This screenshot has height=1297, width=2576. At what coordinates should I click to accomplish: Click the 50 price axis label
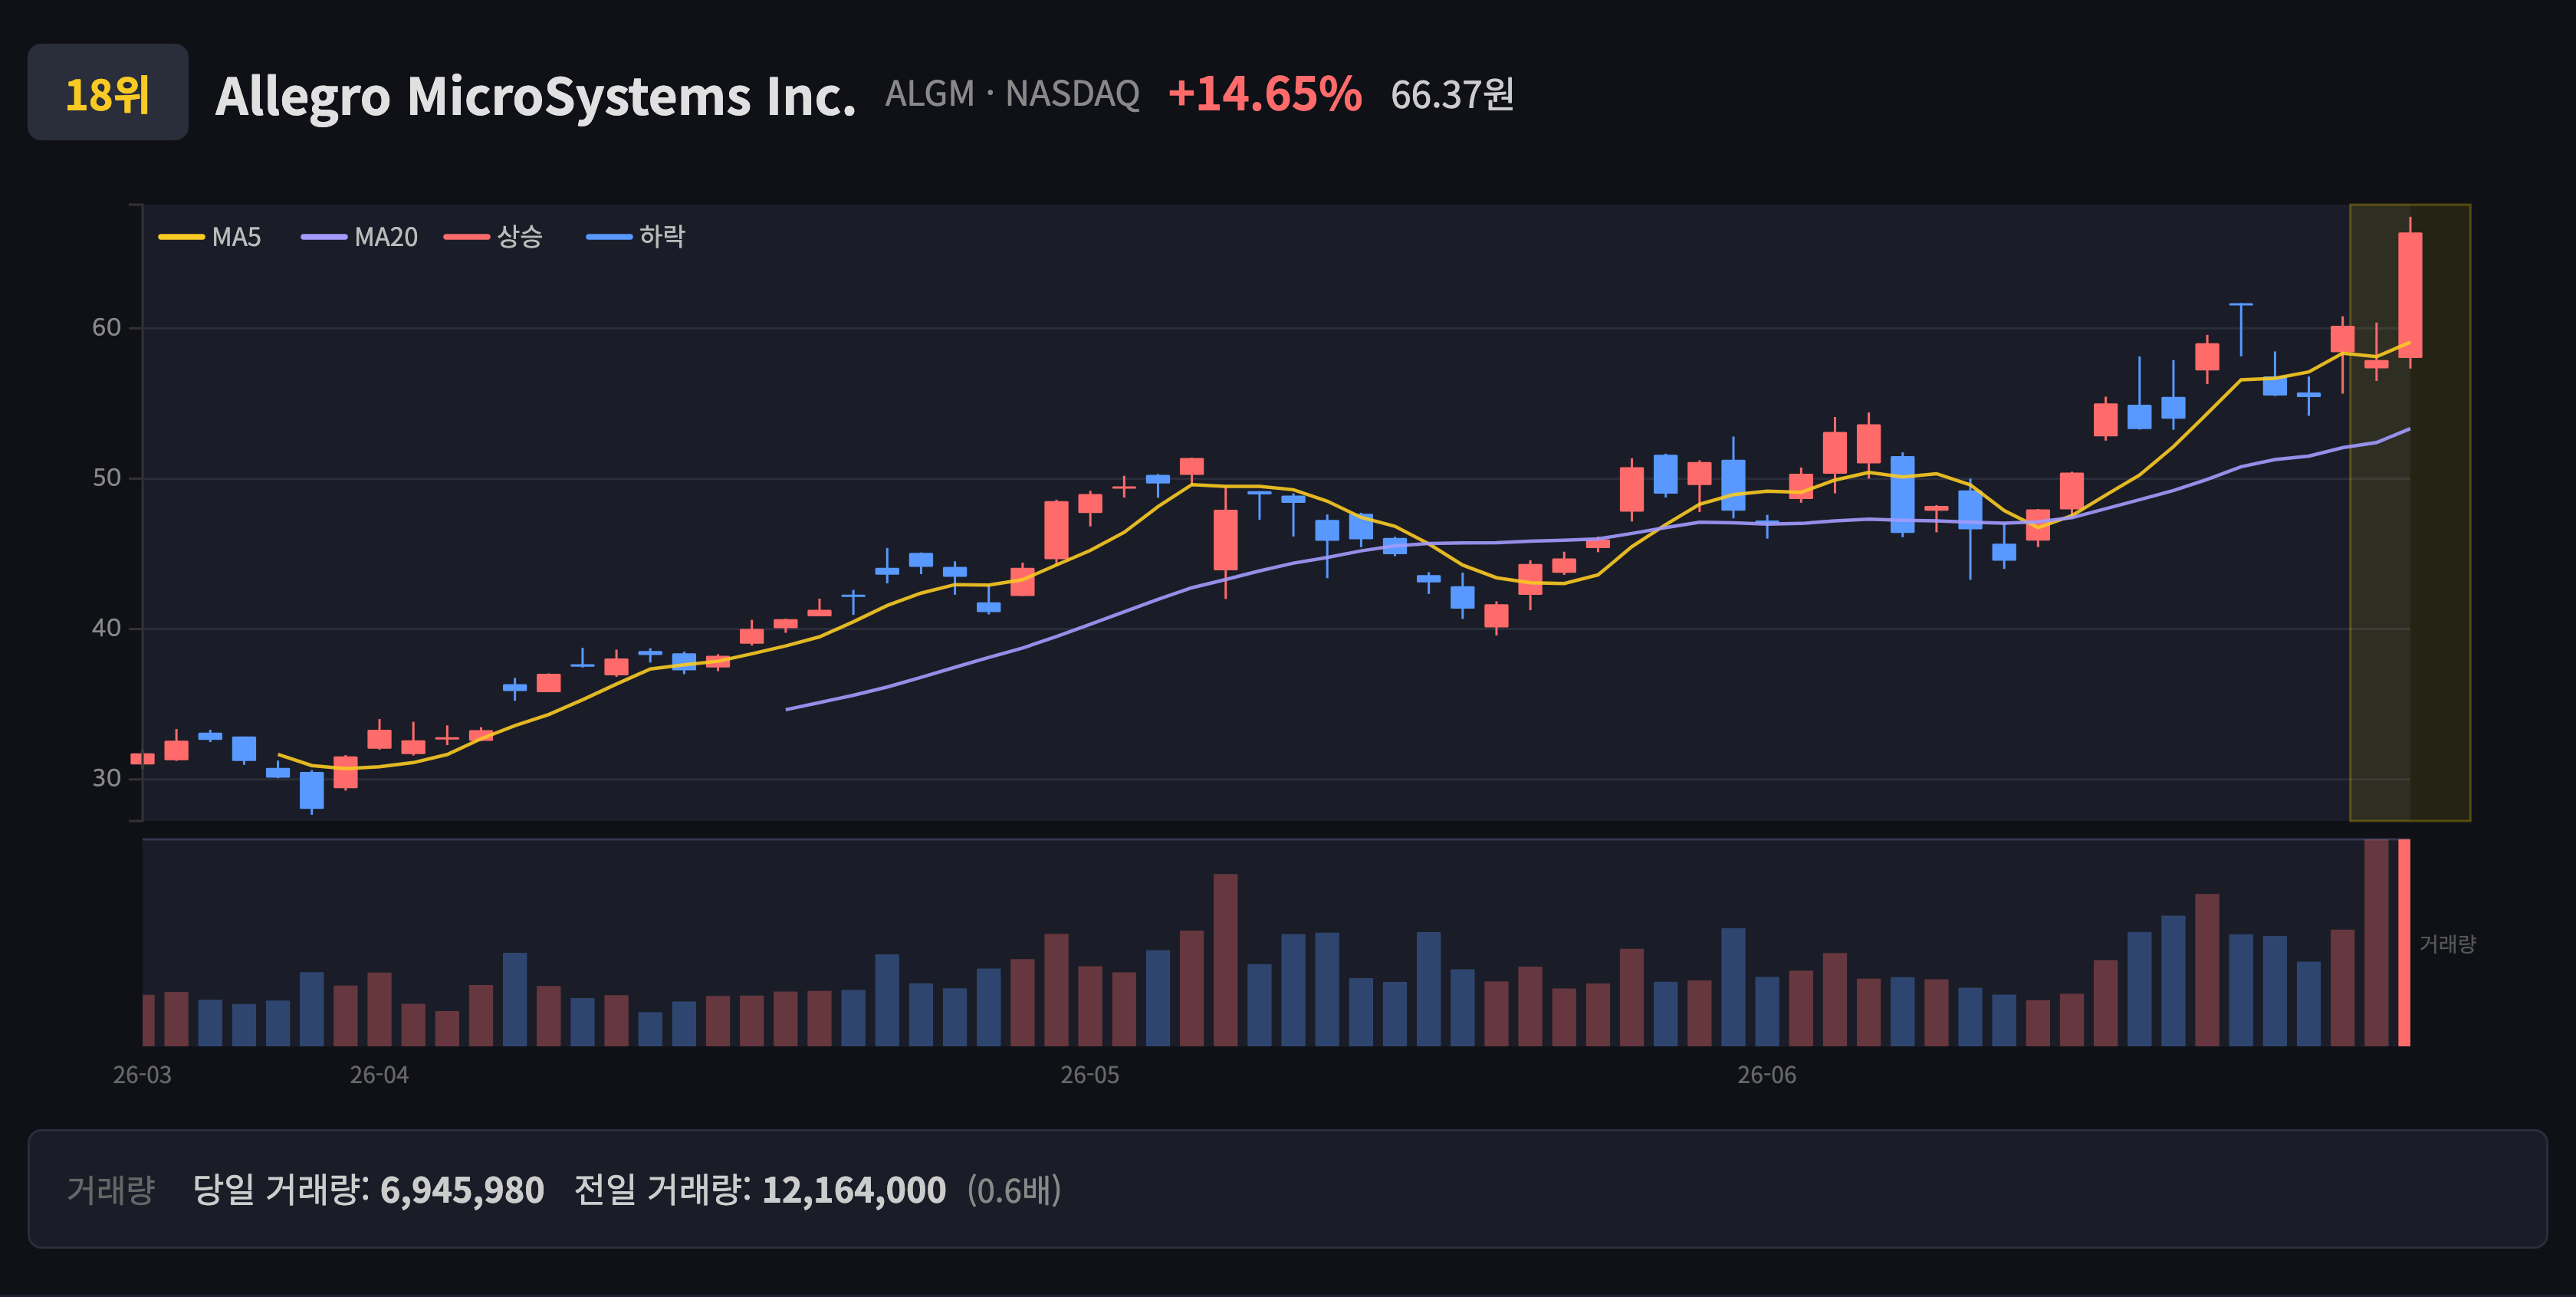point(106,477)
